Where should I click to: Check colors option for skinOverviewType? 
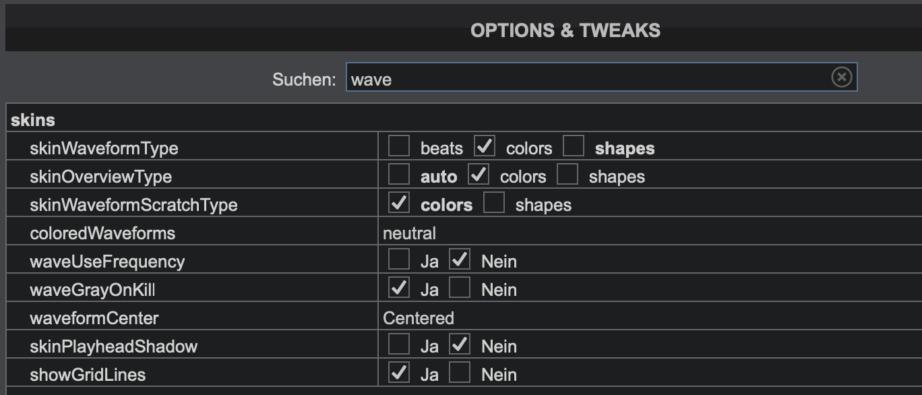479,175
